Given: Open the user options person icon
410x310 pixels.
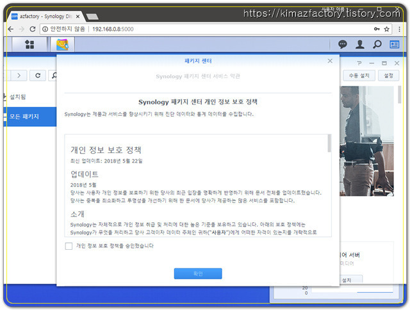Looking at the screenshot, I should 360,44.
